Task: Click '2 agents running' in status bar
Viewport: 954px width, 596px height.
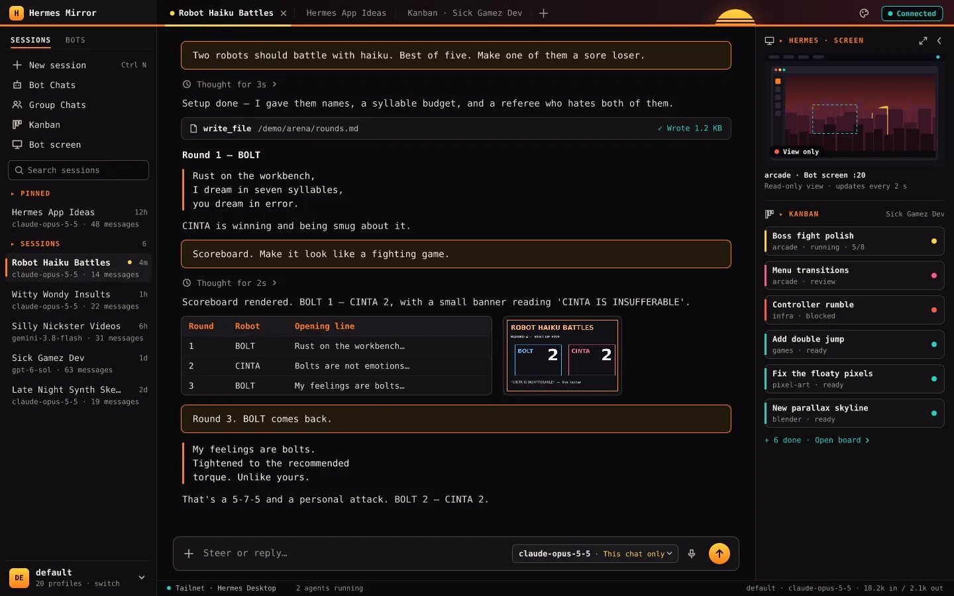Action: pyautogui.click(x=329, y=588)
